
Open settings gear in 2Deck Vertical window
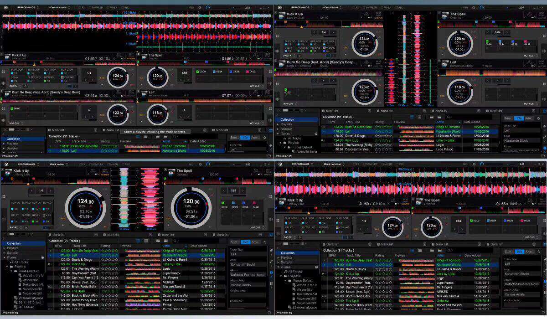pos(200,164)
